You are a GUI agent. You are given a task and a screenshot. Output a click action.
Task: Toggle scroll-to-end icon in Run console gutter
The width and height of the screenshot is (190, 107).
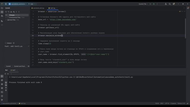coord(6,85)
